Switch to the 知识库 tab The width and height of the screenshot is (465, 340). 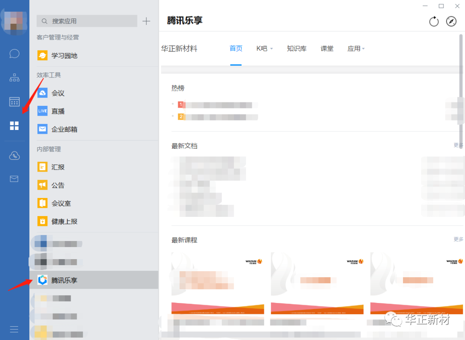point(297,48)
